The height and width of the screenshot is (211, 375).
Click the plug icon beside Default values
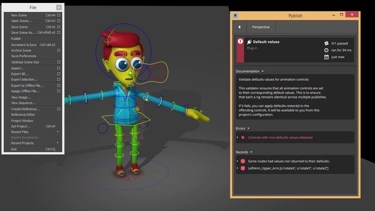click(x=249, y=42)
